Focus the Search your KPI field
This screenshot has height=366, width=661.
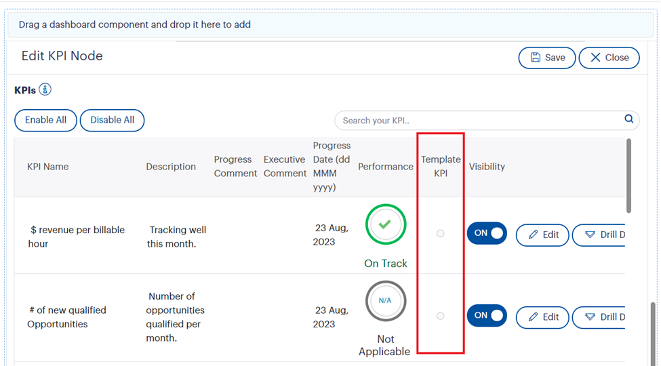(x=478, y=121)
